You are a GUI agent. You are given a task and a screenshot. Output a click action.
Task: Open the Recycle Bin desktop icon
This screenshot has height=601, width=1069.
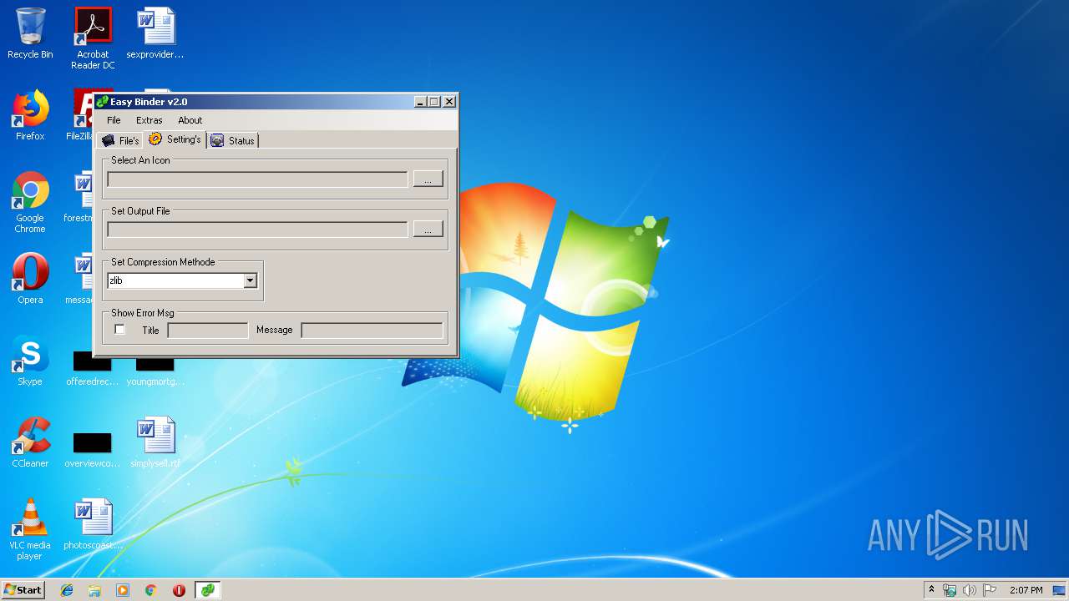(30, 33)
